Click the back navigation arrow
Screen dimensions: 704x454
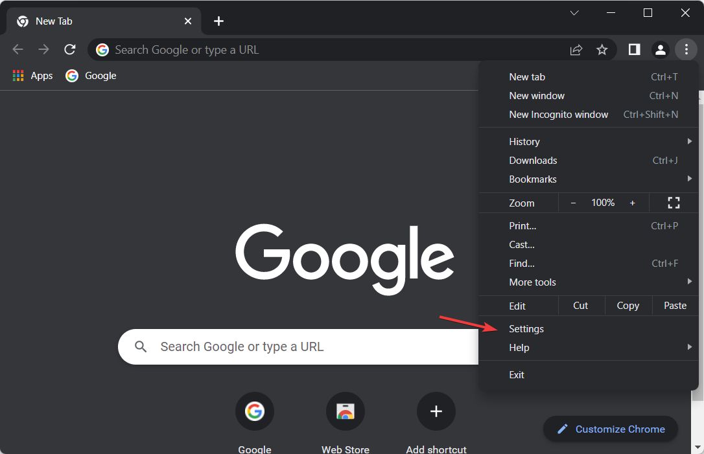tap(18, 49)
